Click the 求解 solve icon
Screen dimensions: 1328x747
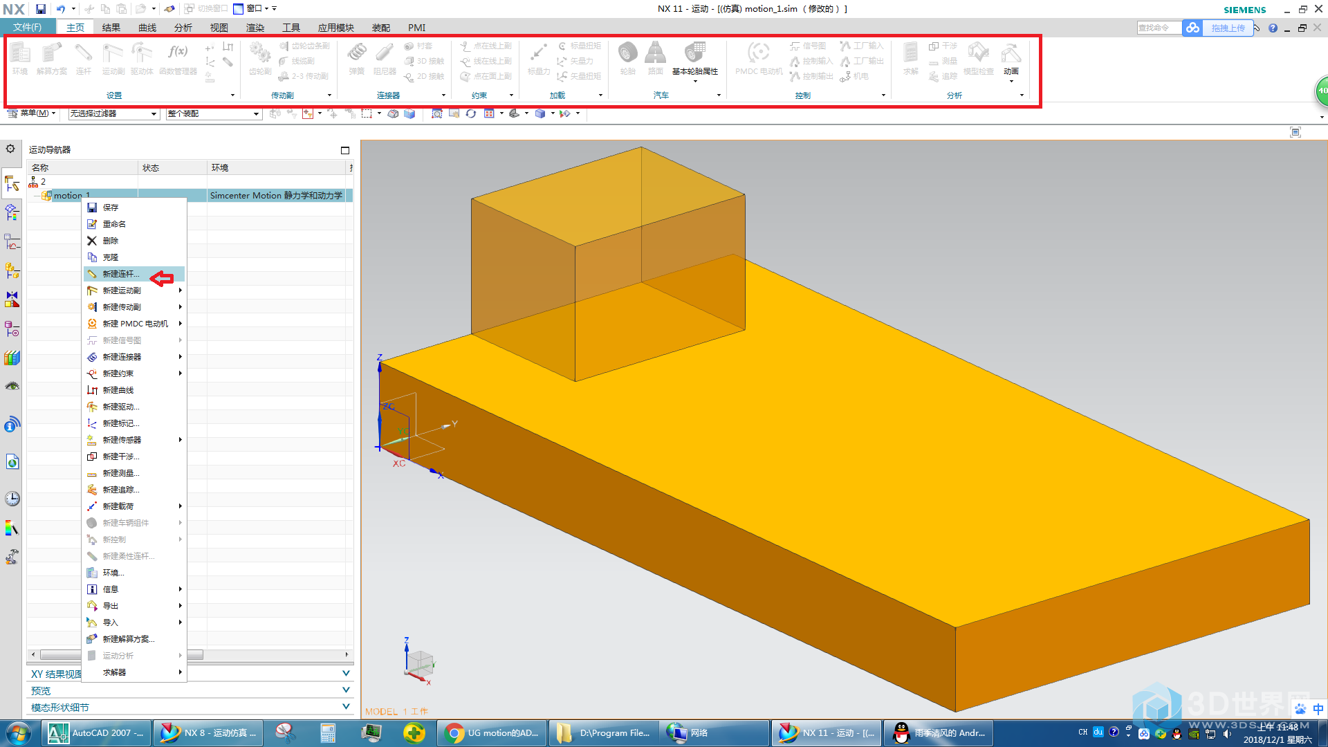point(910,58)
